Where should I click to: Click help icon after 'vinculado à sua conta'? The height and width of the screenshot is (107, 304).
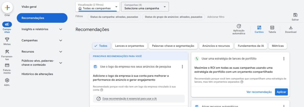[x=102, y=90]
